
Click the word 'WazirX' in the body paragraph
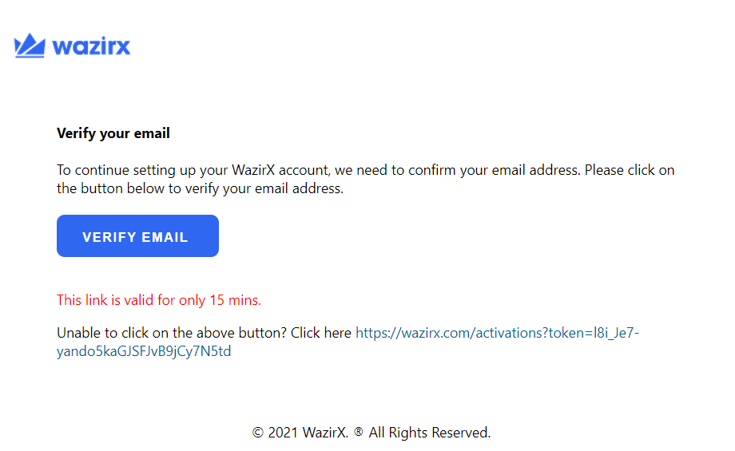[253, 170]
